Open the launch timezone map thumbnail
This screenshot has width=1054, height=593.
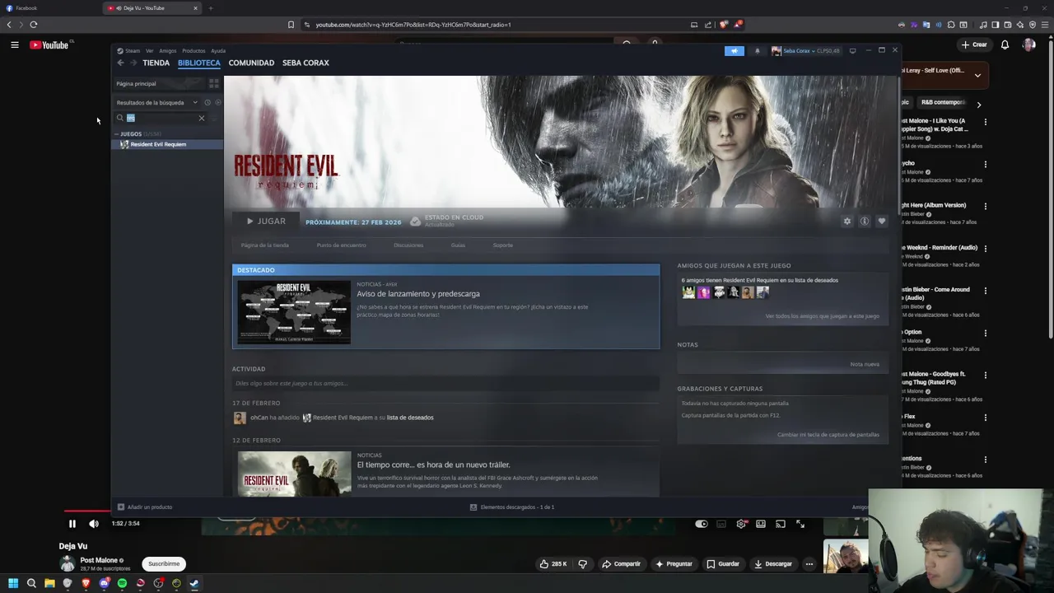tap(294, 312)
